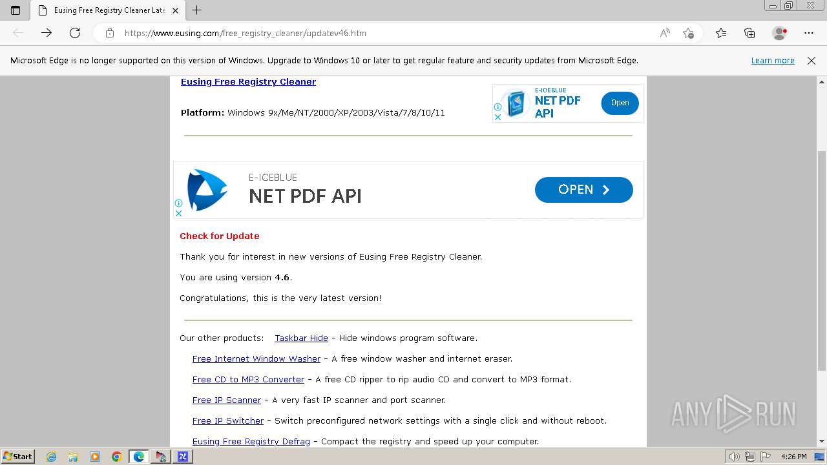The image size is (827, 465).
Task: Click the small NET PDF API ad thumbnail
Action: click(515, 103)
